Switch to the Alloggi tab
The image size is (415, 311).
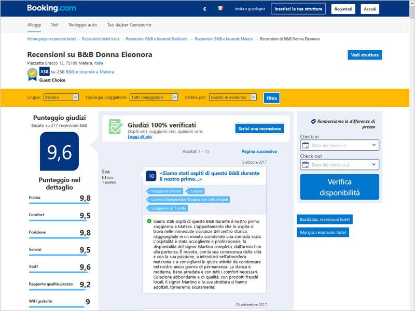point(34,25)
